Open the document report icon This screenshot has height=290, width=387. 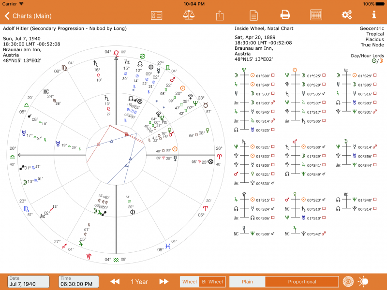click(253, 14)
